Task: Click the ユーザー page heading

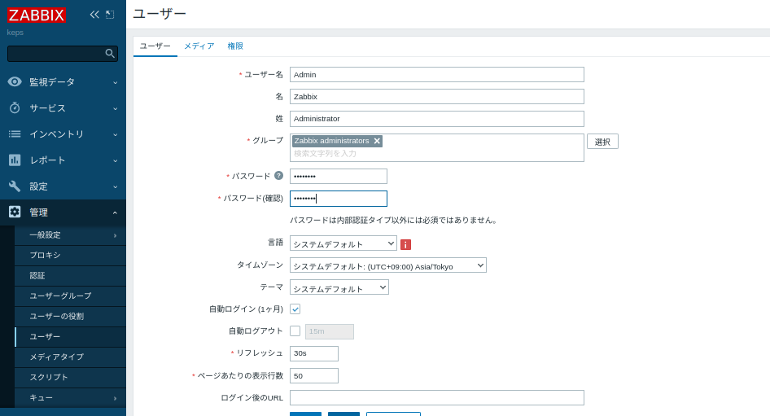Action: point(160,14)
